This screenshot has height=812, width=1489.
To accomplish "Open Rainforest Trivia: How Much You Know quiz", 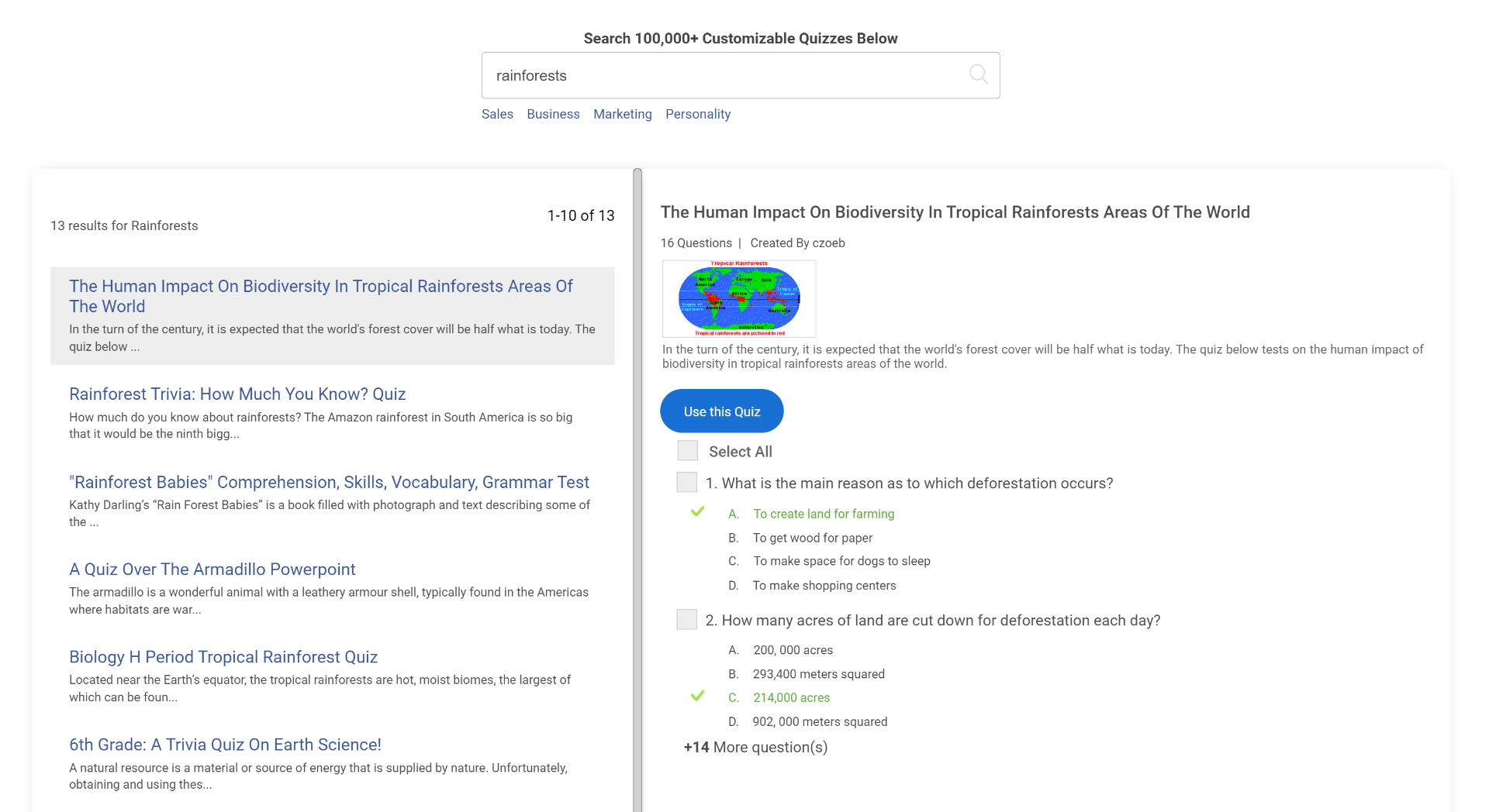I will point(237,394).
